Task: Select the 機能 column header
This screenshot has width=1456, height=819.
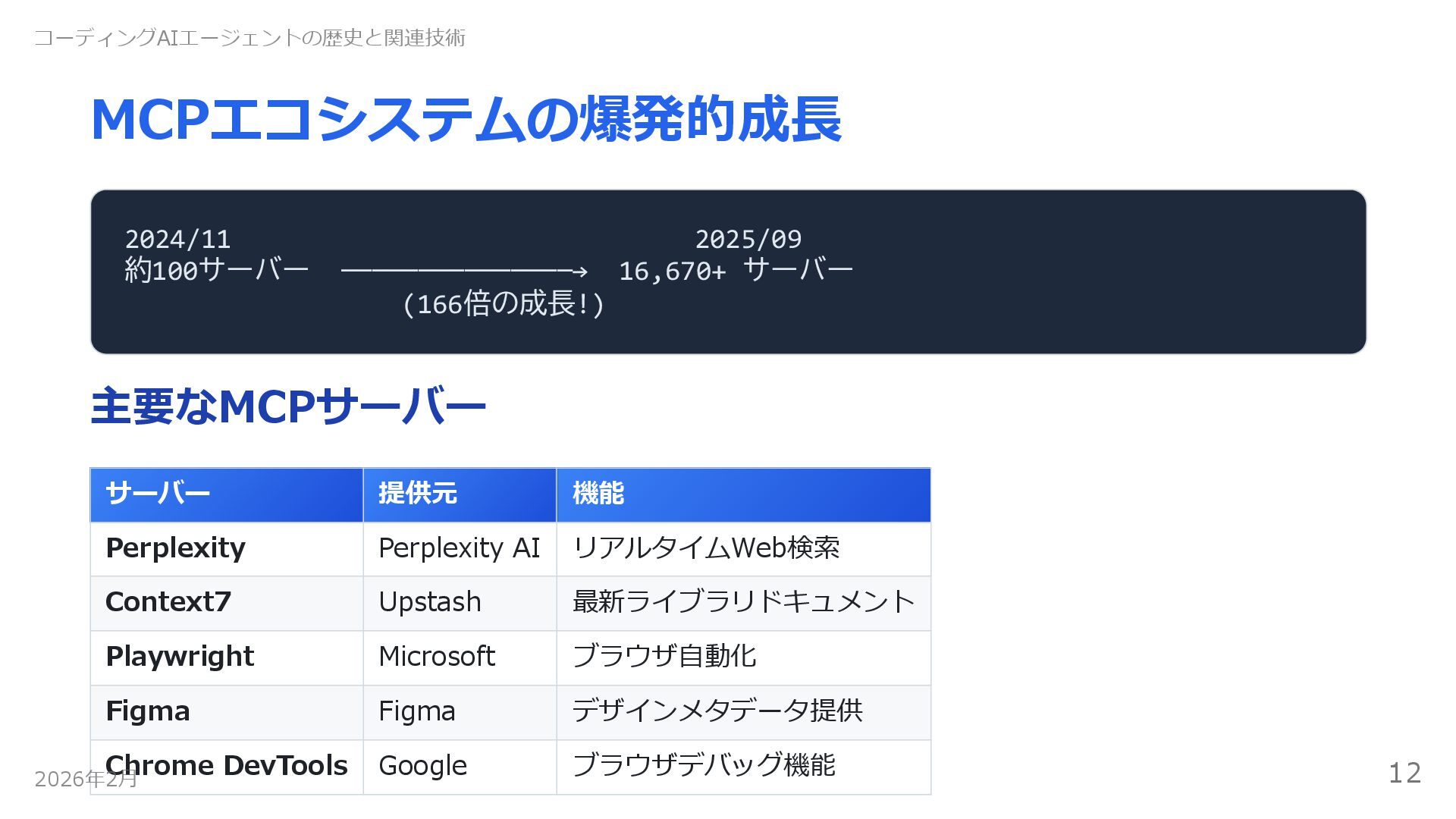Action: [x=598, y=494]
